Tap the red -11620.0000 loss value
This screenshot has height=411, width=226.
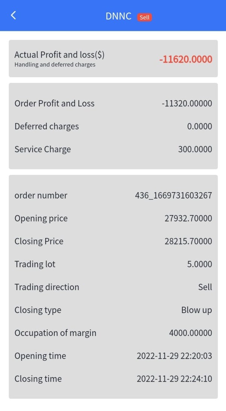186,59
